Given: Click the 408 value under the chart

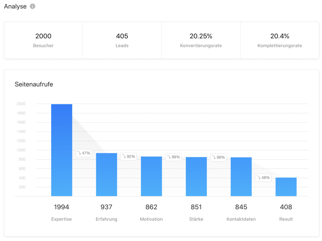Looking at the screenshot, I should (x=286, y=207).
